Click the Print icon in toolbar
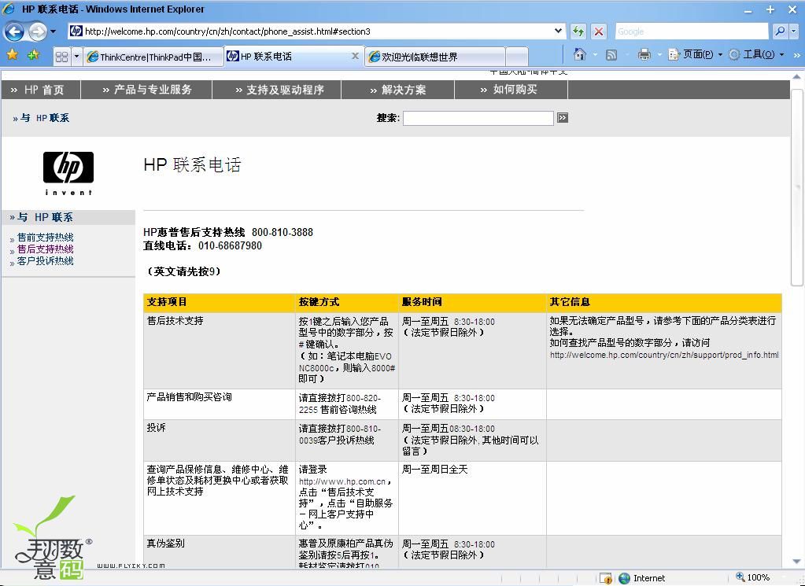This screenshot has width=805, height=586. 644,54
